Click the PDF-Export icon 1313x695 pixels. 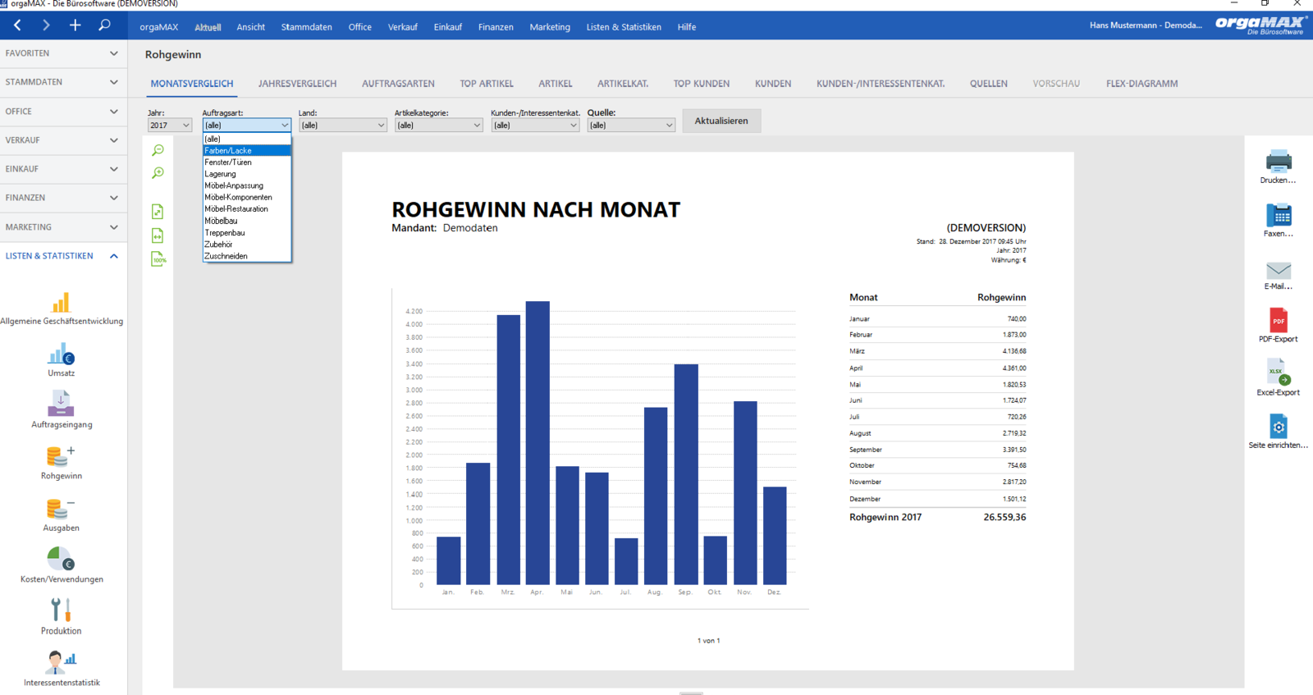click(x=1278, y=320)
